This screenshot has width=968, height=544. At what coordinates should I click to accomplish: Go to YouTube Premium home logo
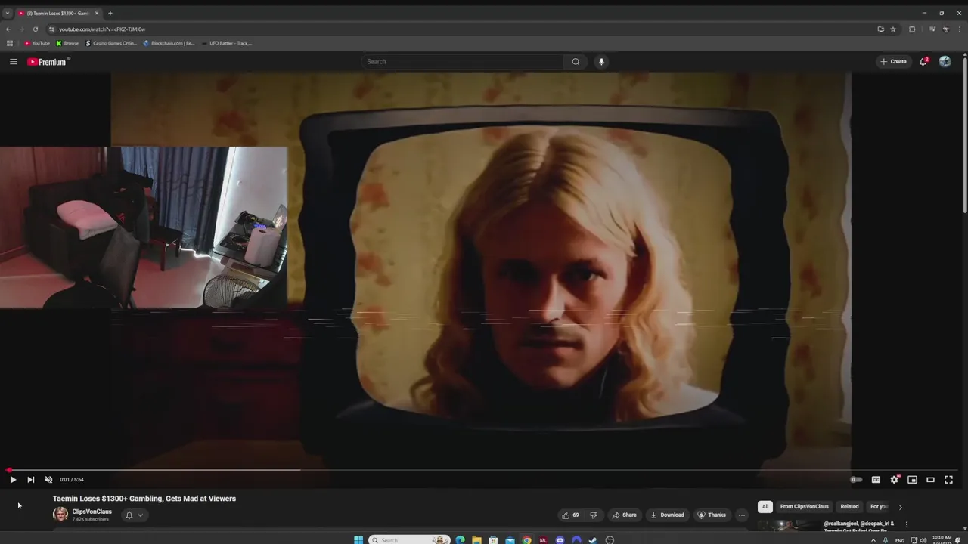click(48, 62)
